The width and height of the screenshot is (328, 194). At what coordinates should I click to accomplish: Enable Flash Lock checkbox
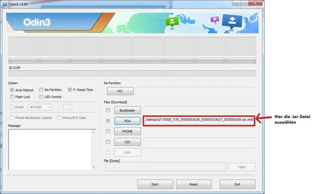[12, 97]
